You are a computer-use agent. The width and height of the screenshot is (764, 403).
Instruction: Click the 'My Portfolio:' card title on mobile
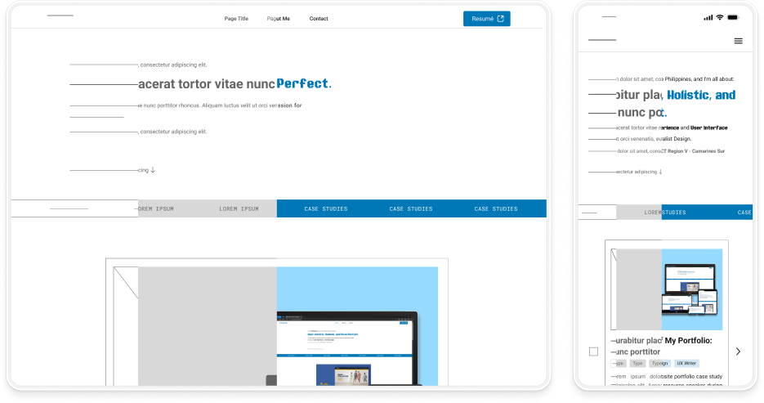[689, 341]
